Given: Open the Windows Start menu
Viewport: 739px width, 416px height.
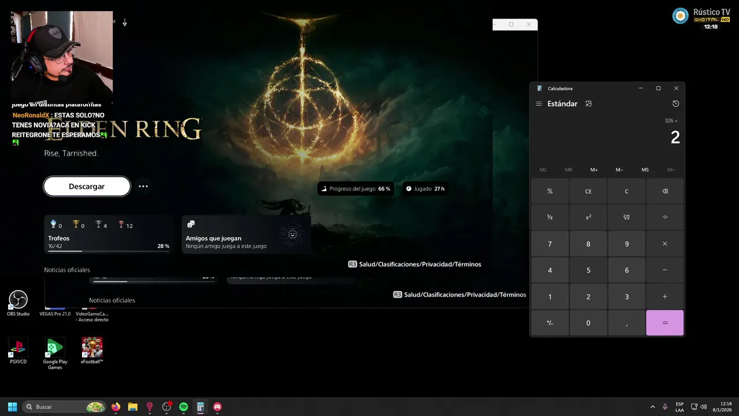Looking at the screenshot, I should pos(12,407).
